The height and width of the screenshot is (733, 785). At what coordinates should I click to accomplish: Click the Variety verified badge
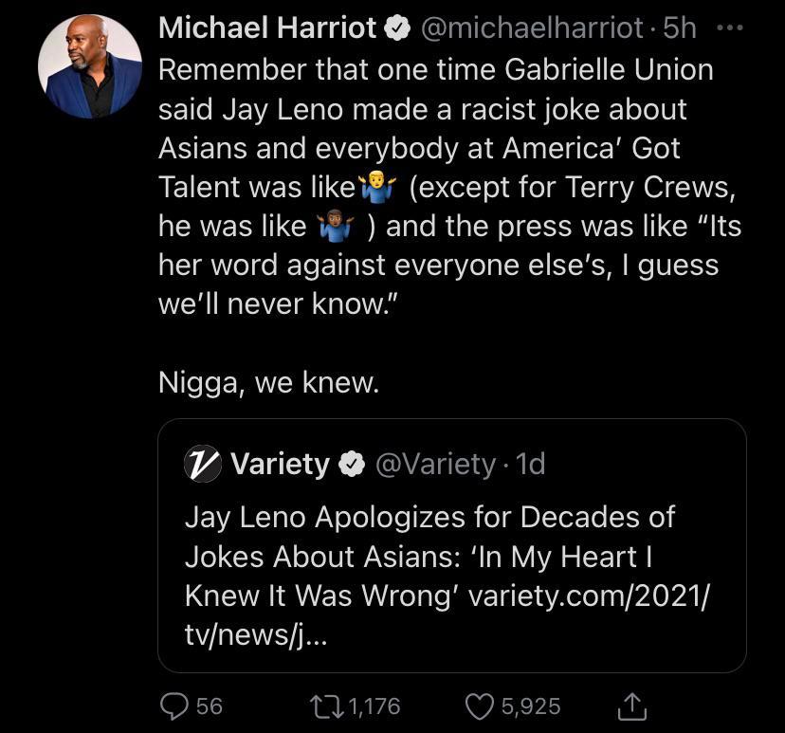352,465
